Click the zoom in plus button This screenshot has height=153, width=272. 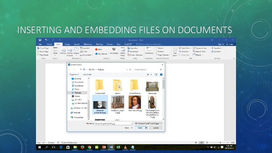pyautogui.click(x=228, y=143)
